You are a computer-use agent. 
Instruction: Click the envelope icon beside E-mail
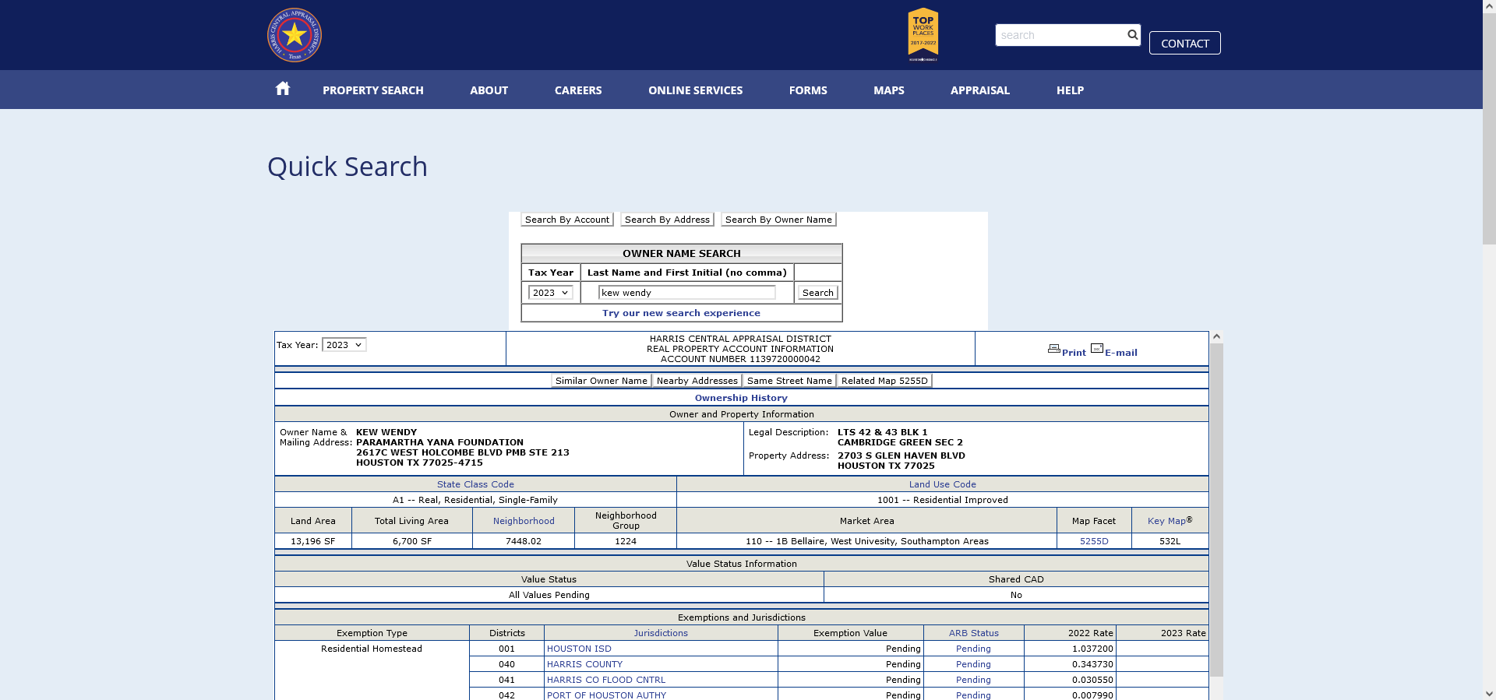point(1097,349)
